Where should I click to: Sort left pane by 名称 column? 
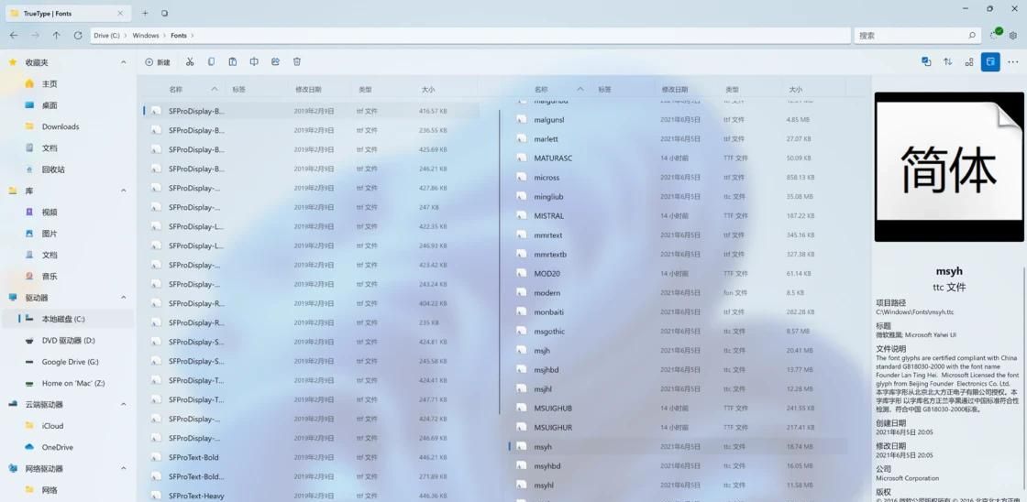(x=175, y=89)
